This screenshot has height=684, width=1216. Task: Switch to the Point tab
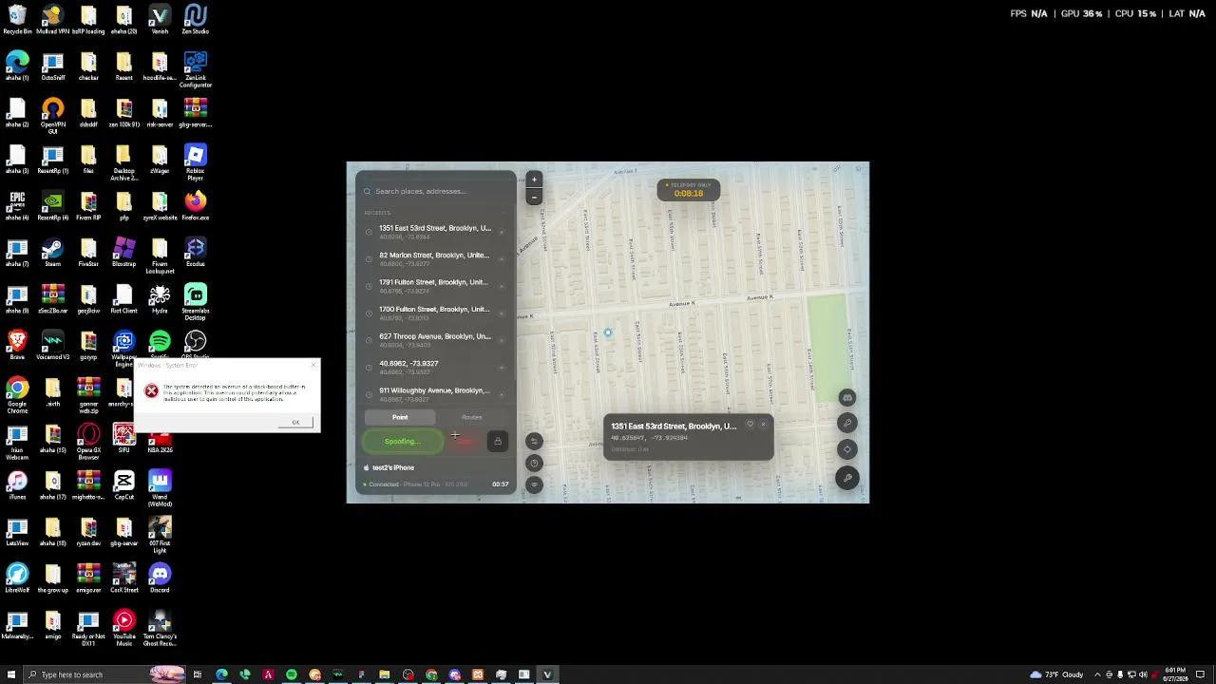click(x=400, y=417)
